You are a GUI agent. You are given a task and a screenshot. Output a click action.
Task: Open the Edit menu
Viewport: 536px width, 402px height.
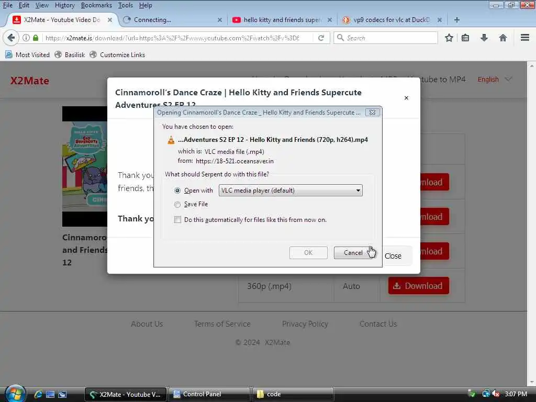[24, 5]
